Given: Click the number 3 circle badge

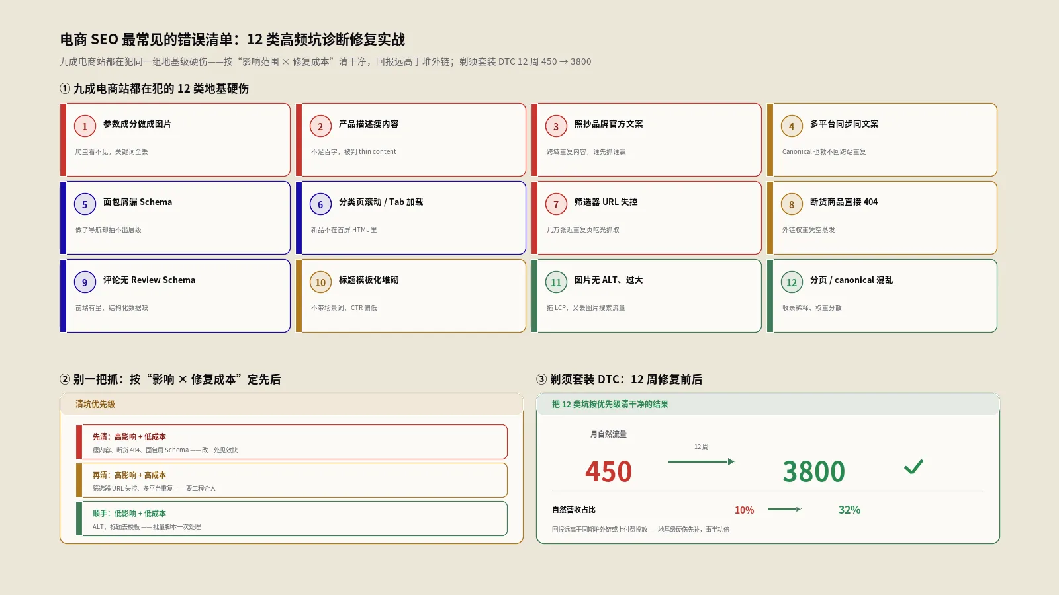Looking at the screenshot, I should pyautogui.click(x=556, y=126).
